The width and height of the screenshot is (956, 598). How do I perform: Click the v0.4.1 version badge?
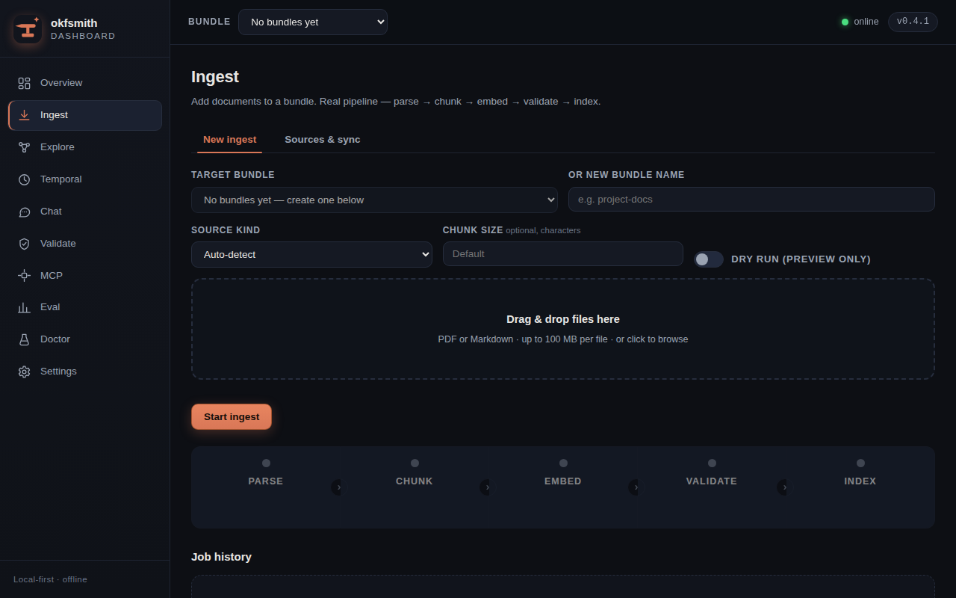coord(913,22)
